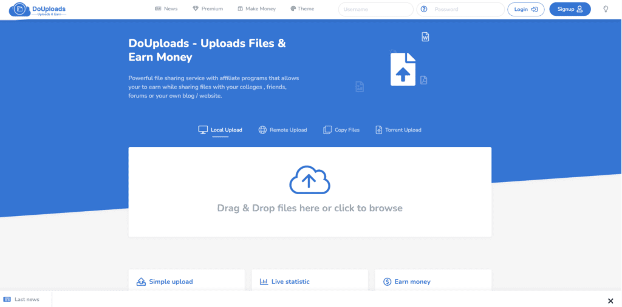Image resolution: width=622 pixels, height=307 pixels.
Task: Switch to Copy Files tab
Action: [341, 130]
